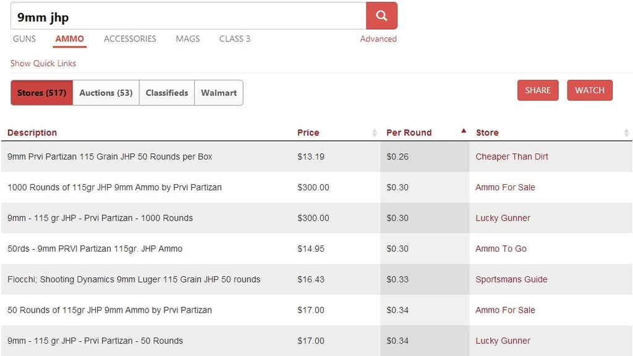633x356 pixels.
Task: Sort by Price column arrows
Action: point(374,133)
